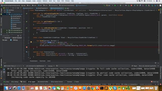Open the Build tool window tab

click(x=76, y=82)
